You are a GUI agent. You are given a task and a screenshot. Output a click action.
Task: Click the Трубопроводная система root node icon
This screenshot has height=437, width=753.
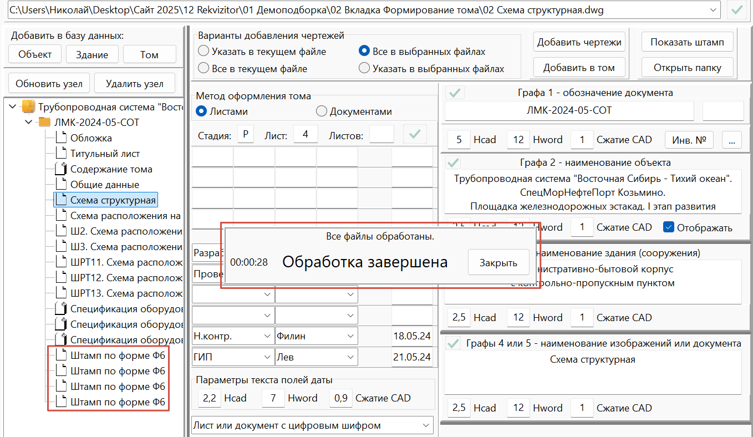point(28,106)
